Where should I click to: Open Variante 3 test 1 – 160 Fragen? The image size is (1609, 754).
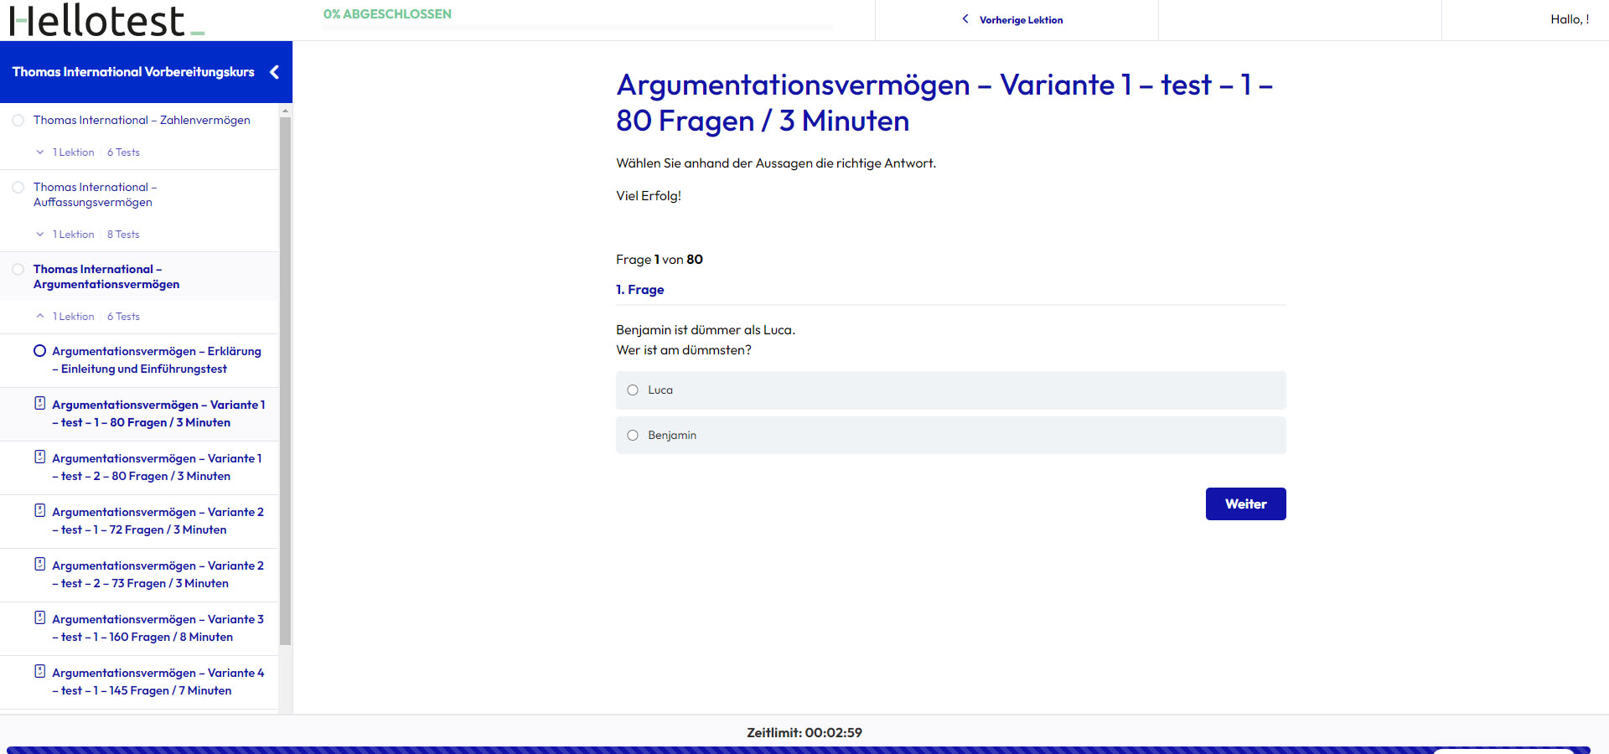(x=158, y=628)
